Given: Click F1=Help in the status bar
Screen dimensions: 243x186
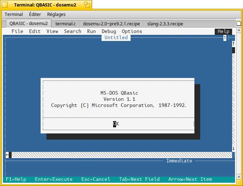Looking at the screenshot, I should coord(16,179).
